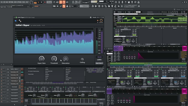Screen dimensions: 188x106
Task: Open the Playlist view icon
Action: coord(93,6)
